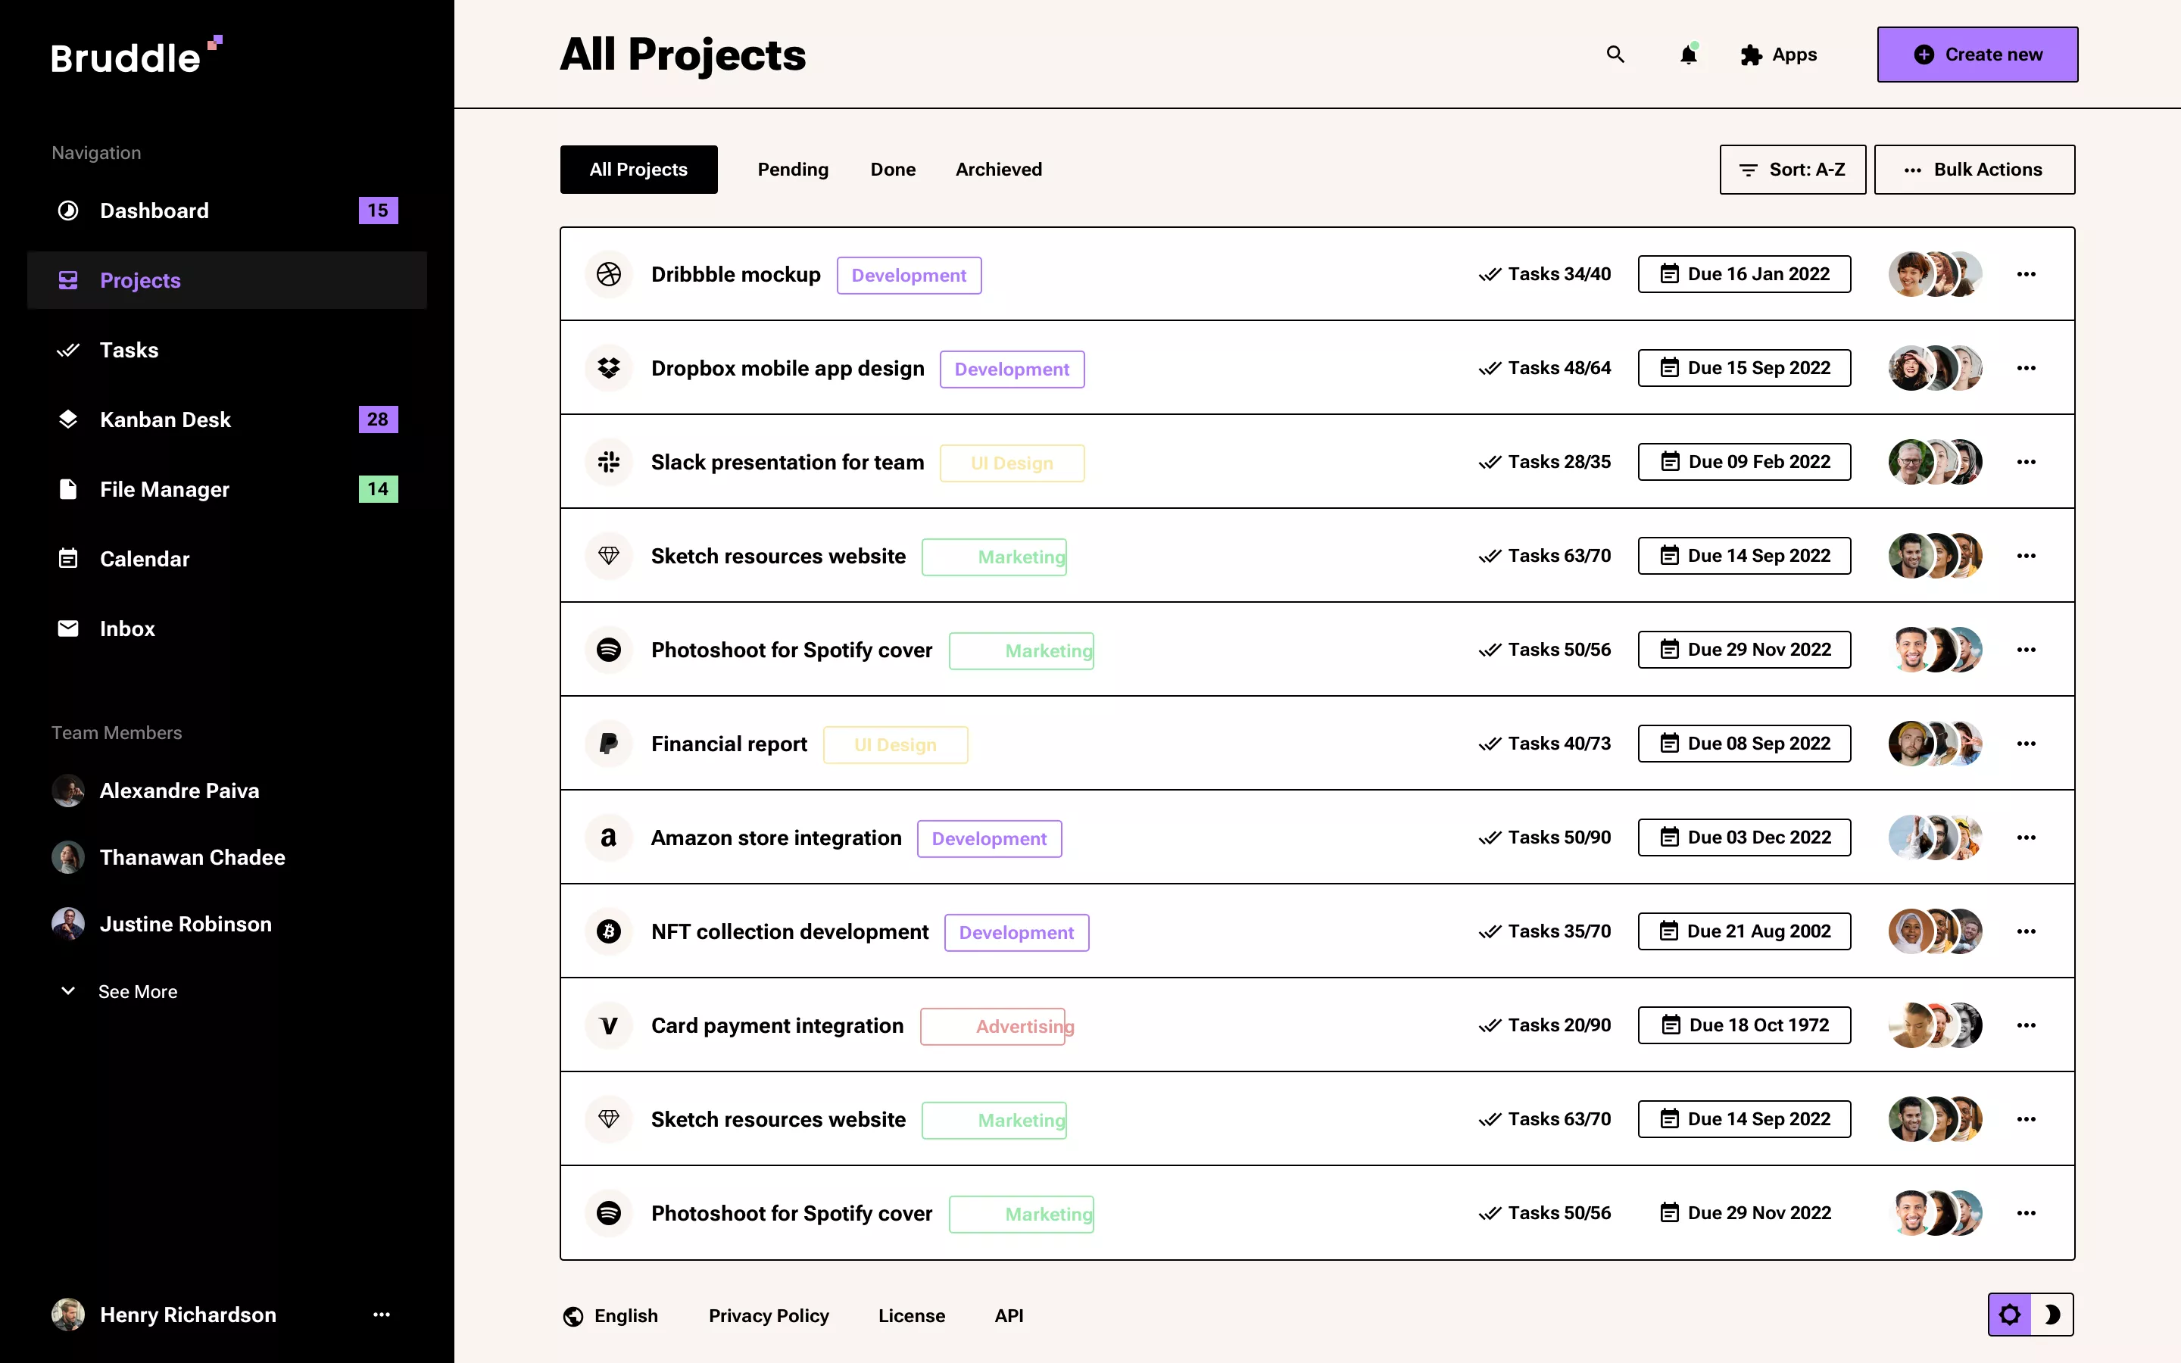Select the PayPal icon on Financial report
The height and width of the screenshot is (1363, 2181).
pos(609,743)
